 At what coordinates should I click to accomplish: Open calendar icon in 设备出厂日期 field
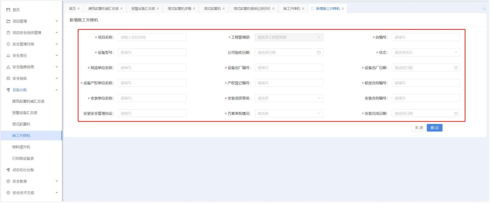pos(456,68)
